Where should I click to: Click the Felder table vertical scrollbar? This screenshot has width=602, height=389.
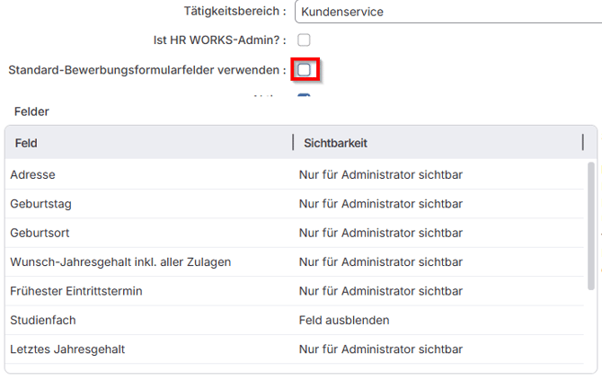tap(590, 225)
